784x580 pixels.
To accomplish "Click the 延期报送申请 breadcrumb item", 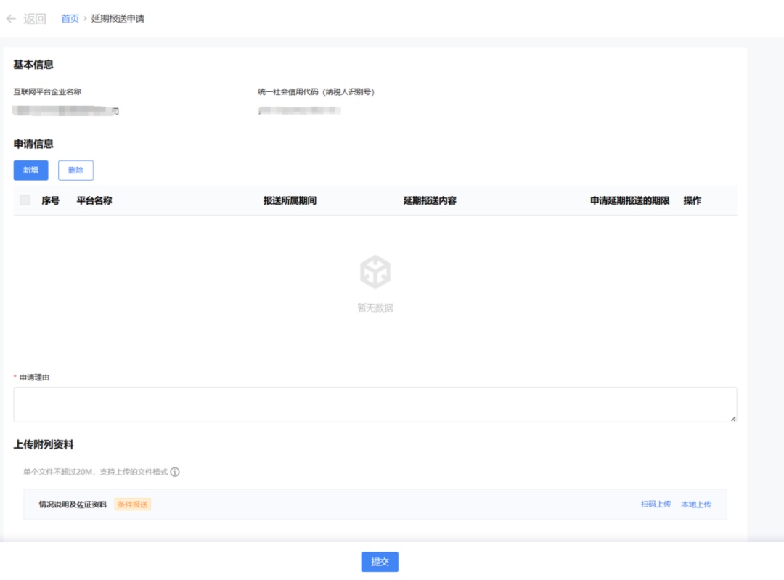I will point(118,19).
